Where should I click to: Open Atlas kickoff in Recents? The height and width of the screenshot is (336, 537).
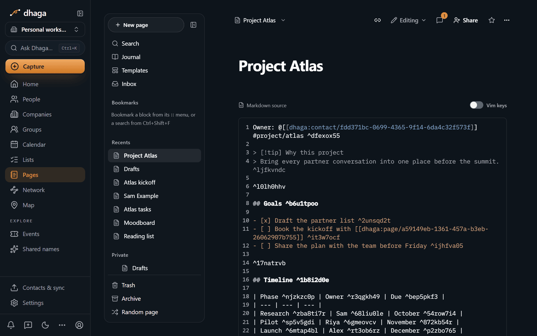154,182
